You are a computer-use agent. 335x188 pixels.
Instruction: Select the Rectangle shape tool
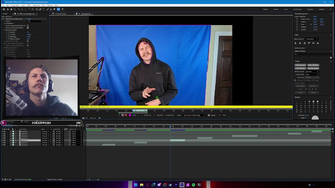37,9
